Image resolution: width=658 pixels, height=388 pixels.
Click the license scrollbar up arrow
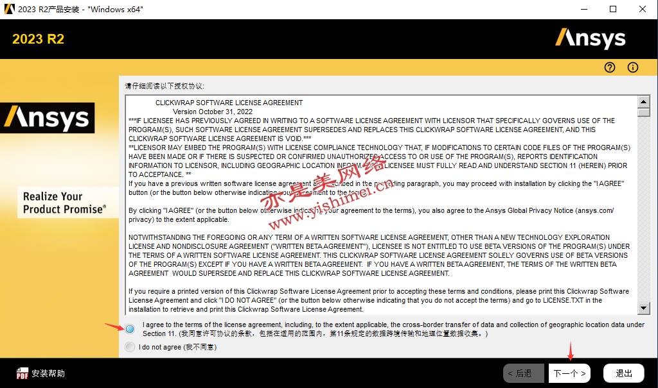pyautogui.click(x=643, y=102)
